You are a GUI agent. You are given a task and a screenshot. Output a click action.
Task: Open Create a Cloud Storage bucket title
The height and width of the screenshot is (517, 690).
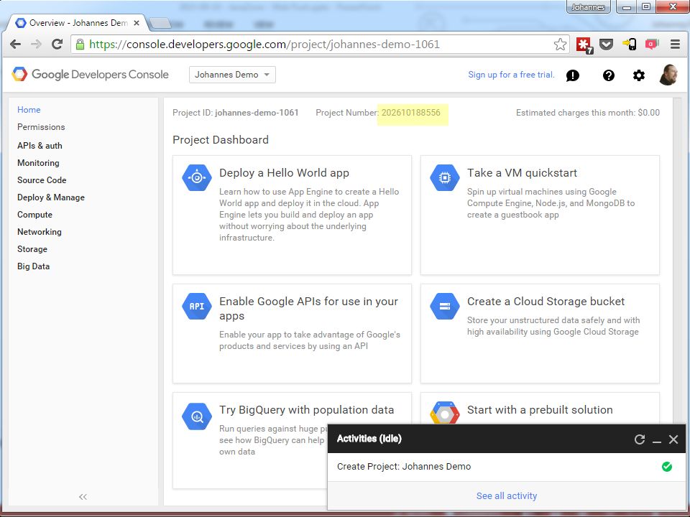[546, 301]
